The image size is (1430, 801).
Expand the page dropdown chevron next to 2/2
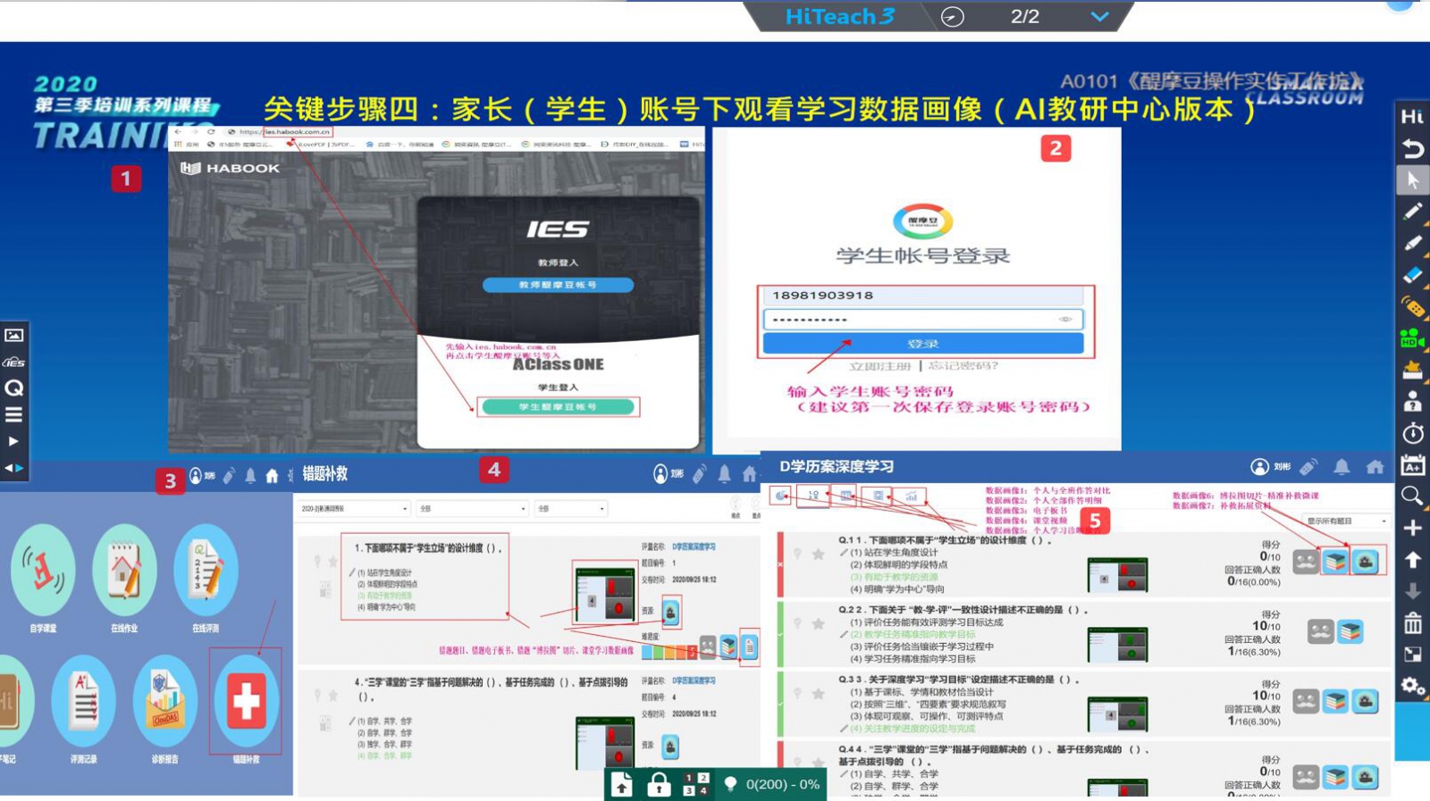tap(1099, 17)
